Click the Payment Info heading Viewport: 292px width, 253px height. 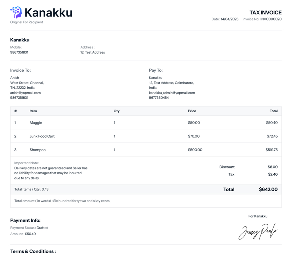pos(25,220)
